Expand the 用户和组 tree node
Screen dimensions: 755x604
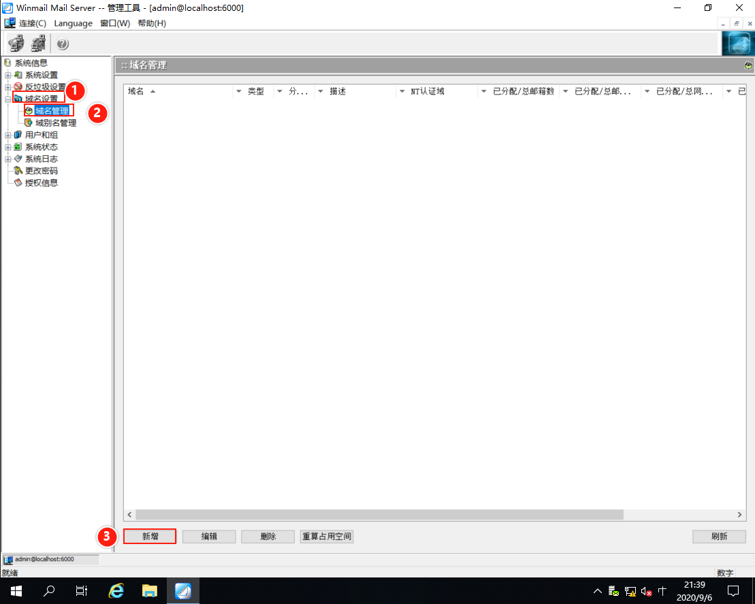pos(7,136)
